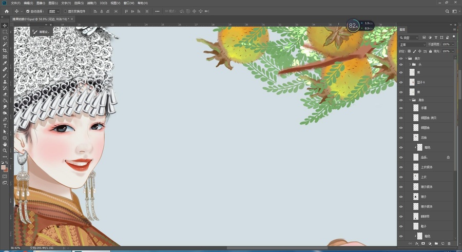Screen dimensions: 462x252
Task: Open the Layers panel menu icon
Action: [x=454, y=29]
